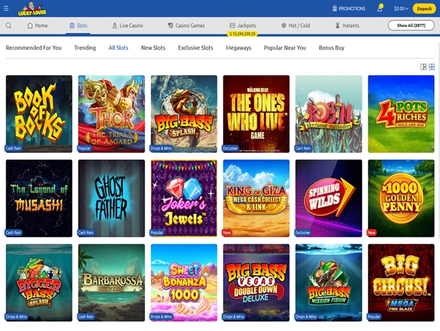Open the hamburger menu icon
The image size is (440, 331).
(6, 8)
